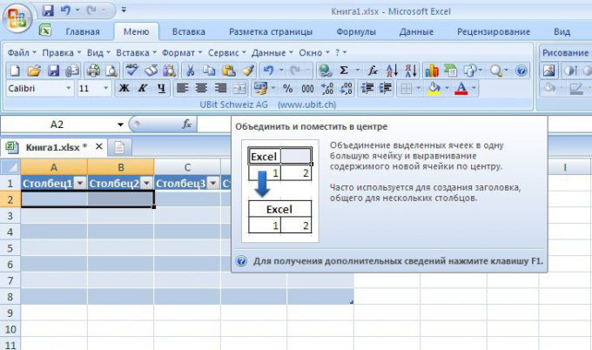Apply percent style formatting
Screen dimensions: 592x350
[x=287, y=89]
